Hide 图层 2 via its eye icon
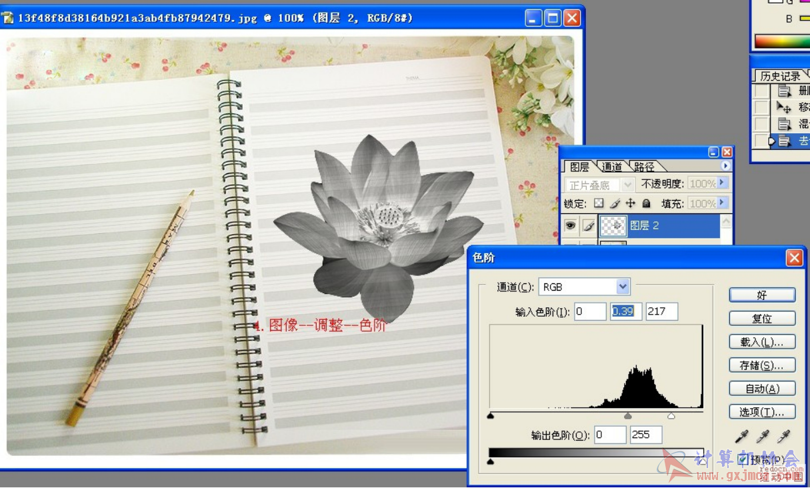The height and width of the screenshot is (488, 810). [x=571, y=226]
